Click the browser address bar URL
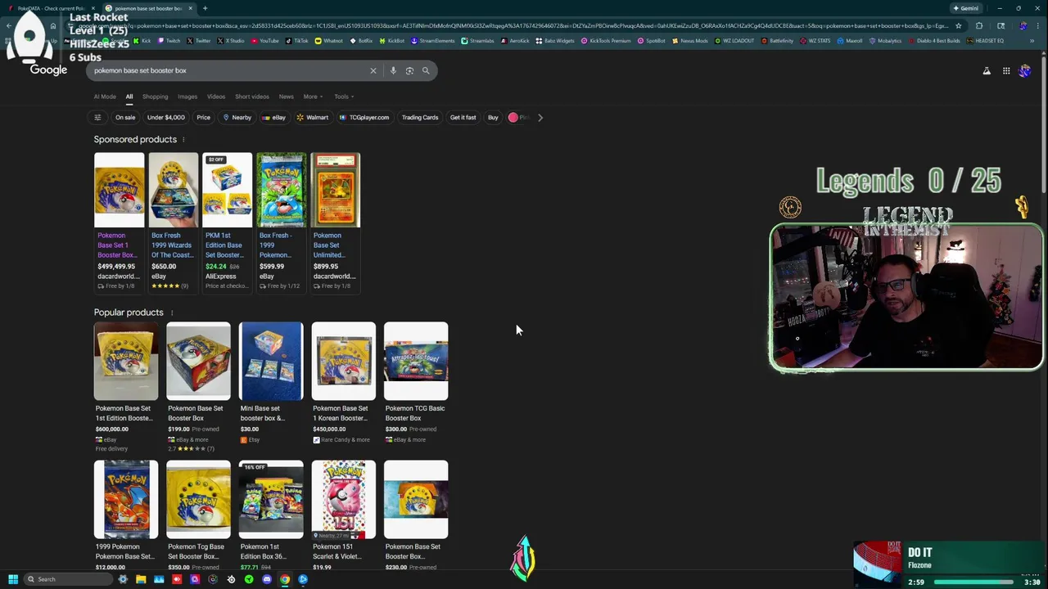Screen dimensions: 1048x589 point(508,25)
